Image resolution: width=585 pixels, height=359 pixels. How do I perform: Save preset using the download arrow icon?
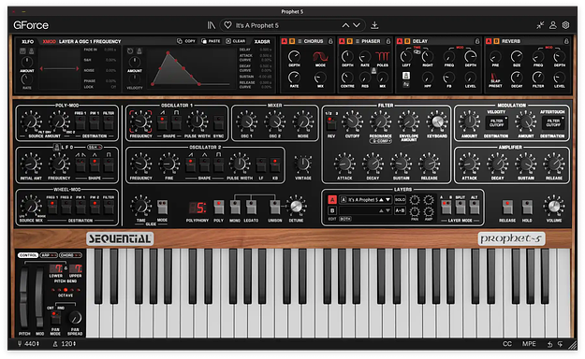pos(374,25)
